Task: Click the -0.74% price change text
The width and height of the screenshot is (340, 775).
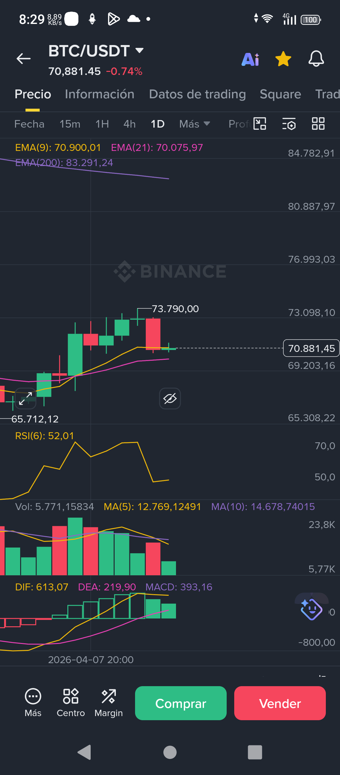Action: 124,72
